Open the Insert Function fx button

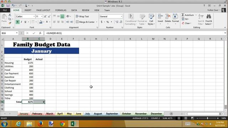click(x=40, y=33)
